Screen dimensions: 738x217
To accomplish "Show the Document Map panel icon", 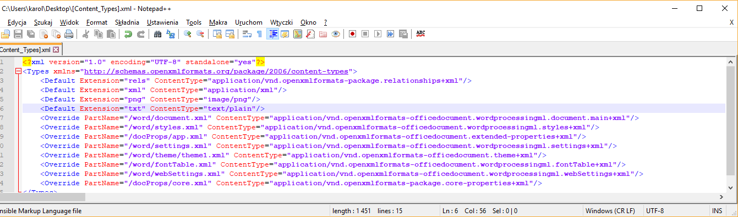I will pyautogui.click(x=298, y=34).
